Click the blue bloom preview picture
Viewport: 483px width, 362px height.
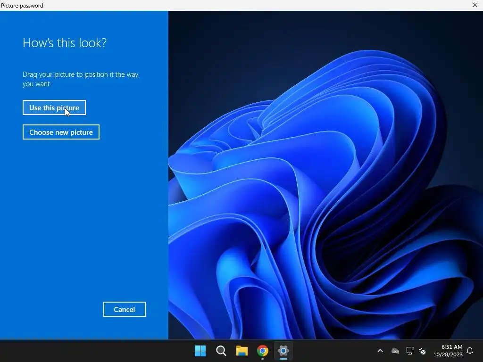point(325,175)
